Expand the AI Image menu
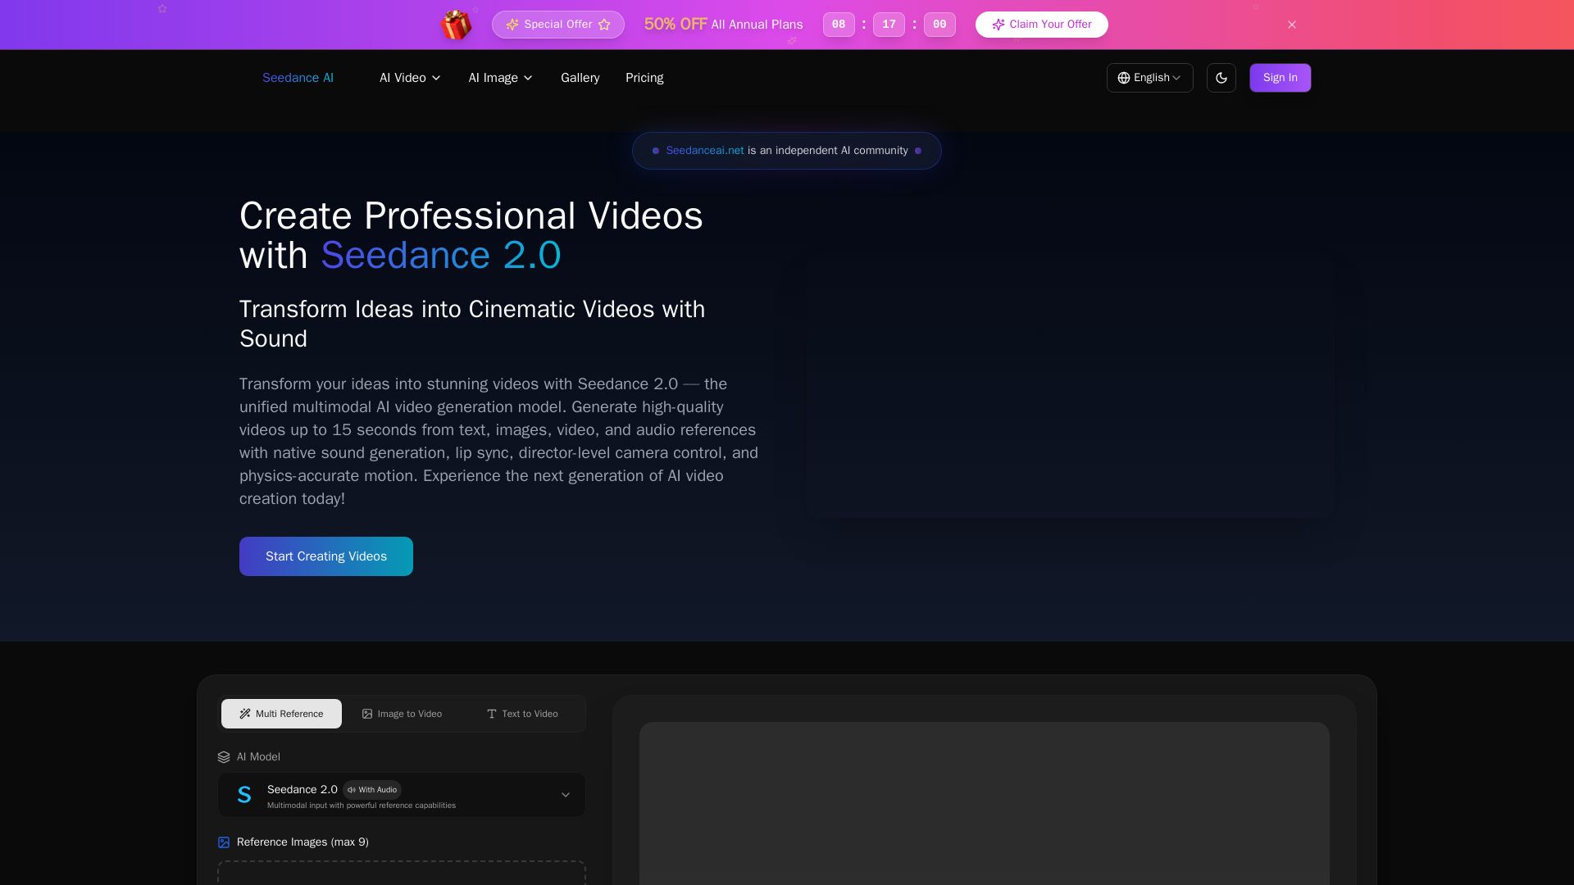 [x=501, y=78]
